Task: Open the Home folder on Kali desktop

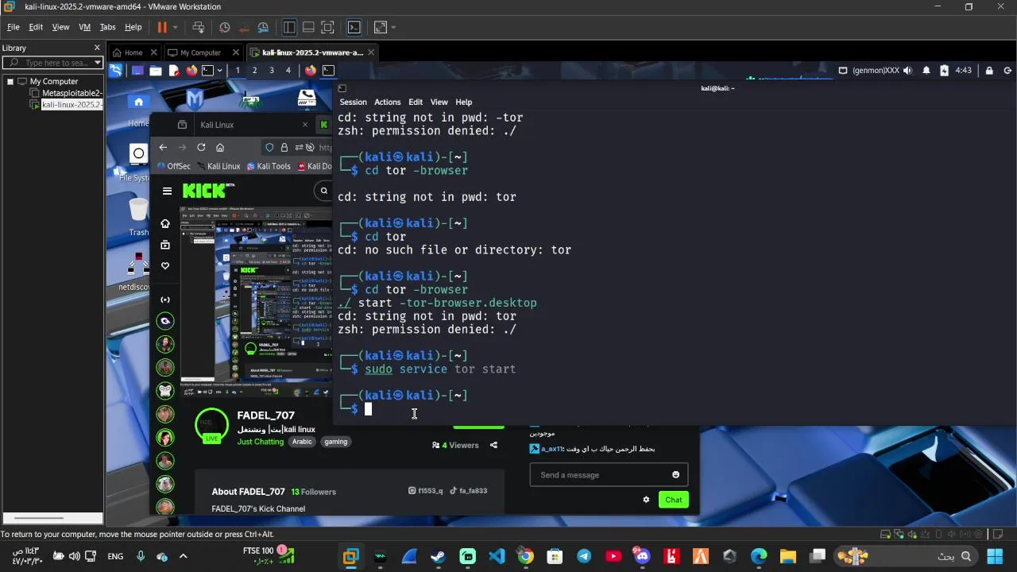Action: 138,108
